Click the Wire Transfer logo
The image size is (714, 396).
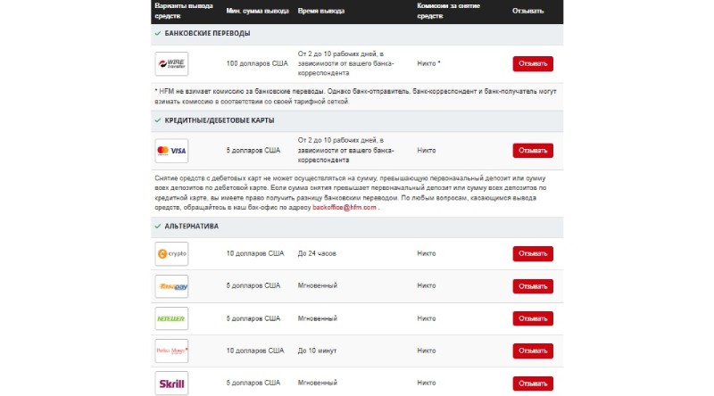coord(171,64)
